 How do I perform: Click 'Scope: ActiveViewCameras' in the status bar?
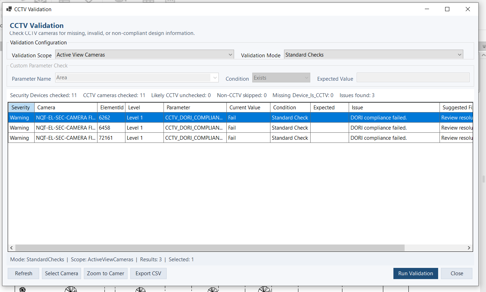pyautogui.click(x=102, y=260)
